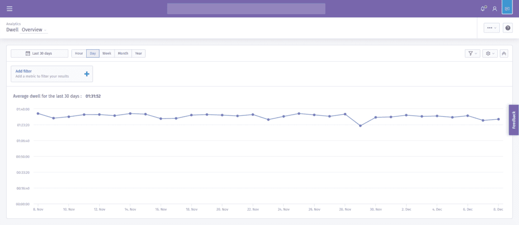519x225 pixels.
Task: Open the chat messages icon
Action: pos(507,9)
